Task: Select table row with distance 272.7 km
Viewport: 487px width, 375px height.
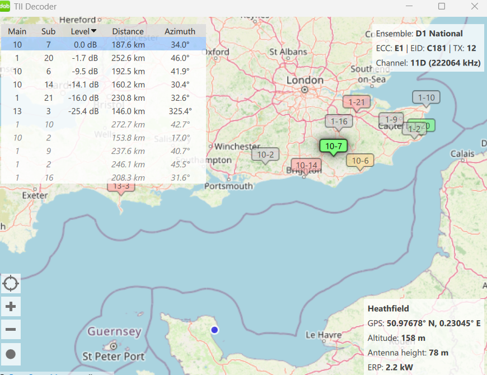Action: pos(104,124)
